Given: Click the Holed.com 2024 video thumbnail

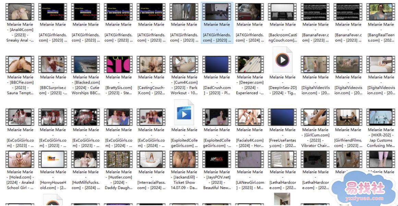Looking at the screenshot, I should click(x=20, y=159).
